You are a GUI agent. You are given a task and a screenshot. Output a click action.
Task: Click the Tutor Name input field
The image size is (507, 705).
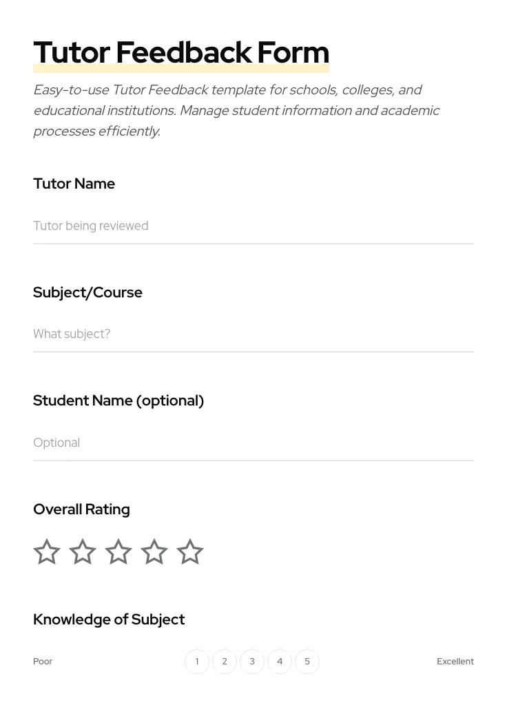click(253, 226)
